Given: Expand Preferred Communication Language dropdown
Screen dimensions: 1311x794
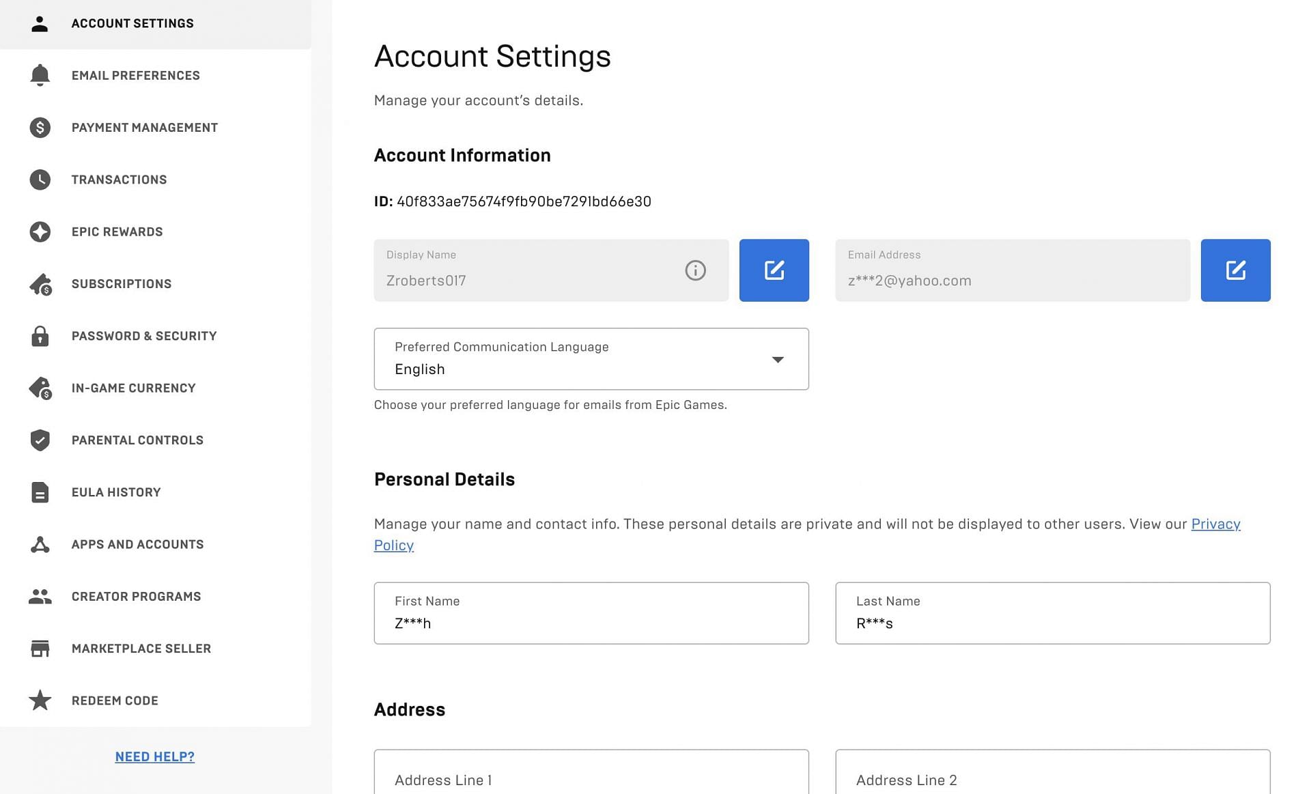Looking at the screenshot, I should tap(777, 358).
